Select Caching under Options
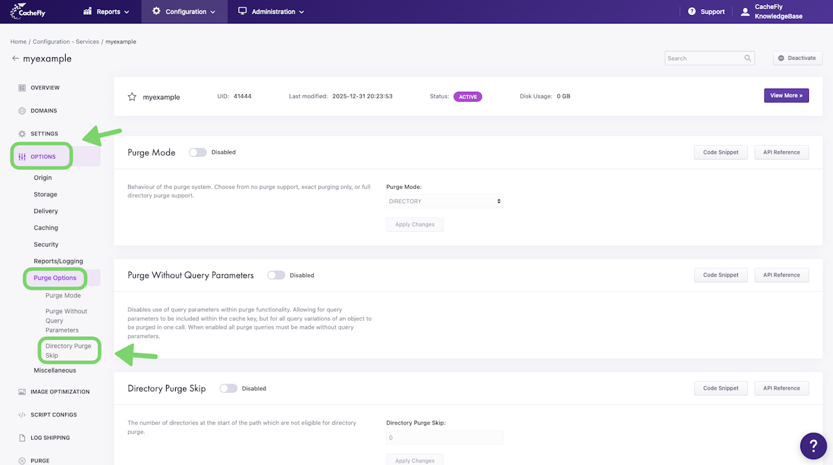The width and height of the screenshot is (833, 465). pos(46,228)
